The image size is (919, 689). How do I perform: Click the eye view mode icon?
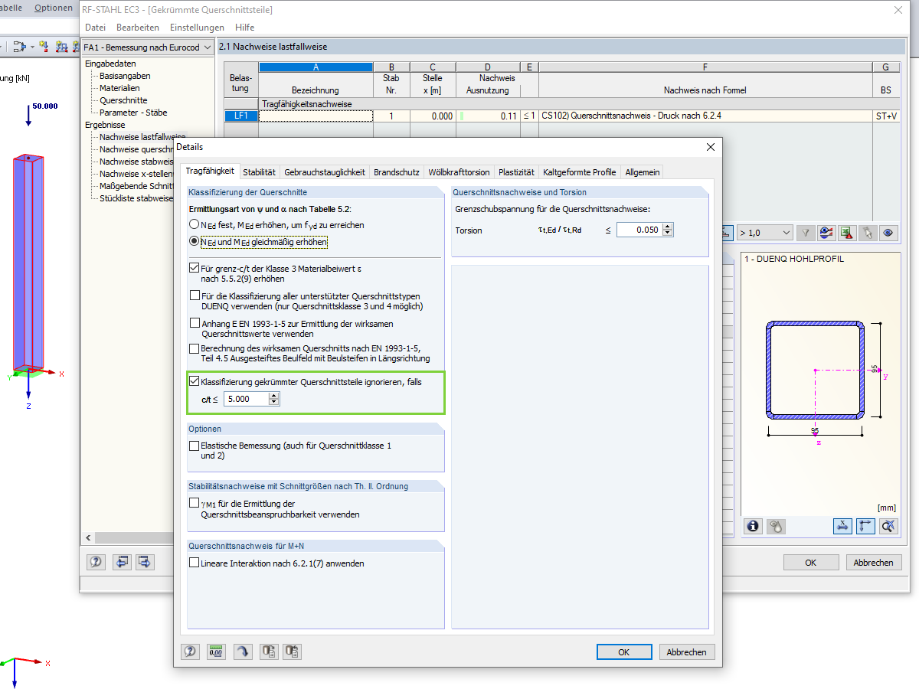[888, 233]
